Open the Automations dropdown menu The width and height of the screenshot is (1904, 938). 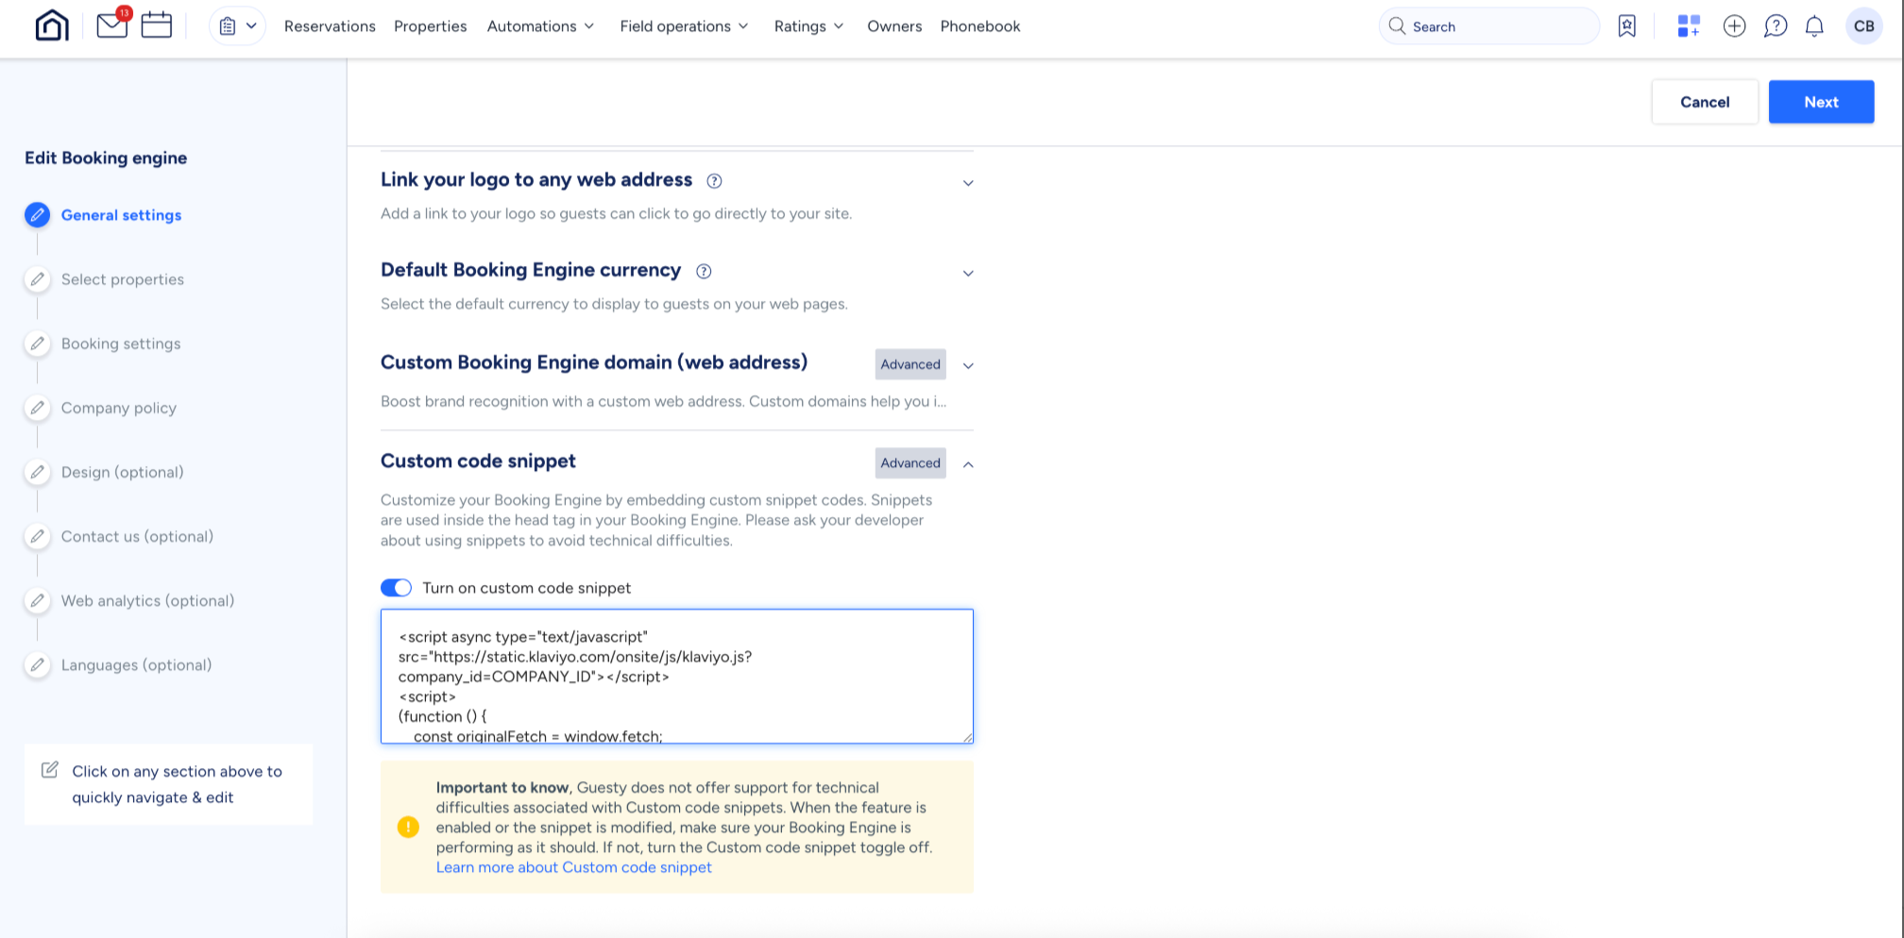(540, 26)
